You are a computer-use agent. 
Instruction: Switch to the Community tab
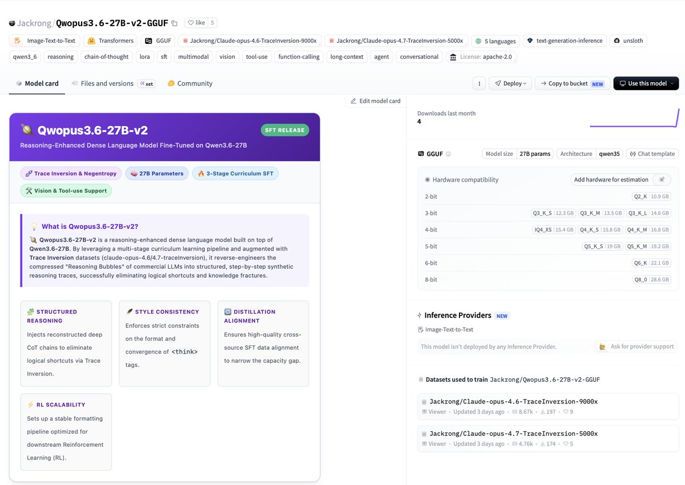[190, 83]
